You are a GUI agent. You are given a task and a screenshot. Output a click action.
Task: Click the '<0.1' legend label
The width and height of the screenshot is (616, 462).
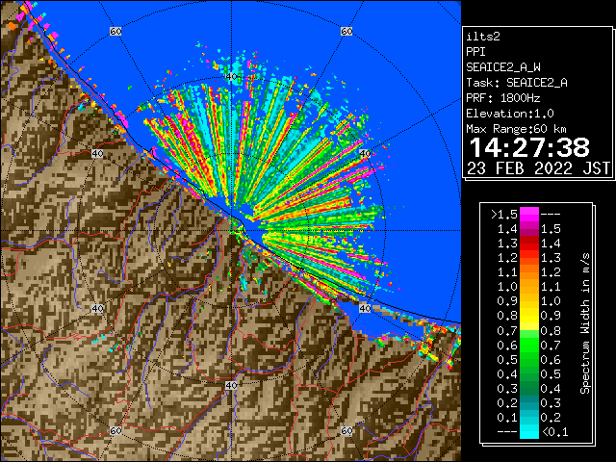[x=554, y=432]
